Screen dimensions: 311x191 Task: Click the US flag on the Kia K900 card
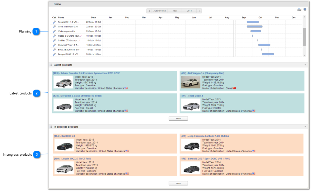click(127, 151)
